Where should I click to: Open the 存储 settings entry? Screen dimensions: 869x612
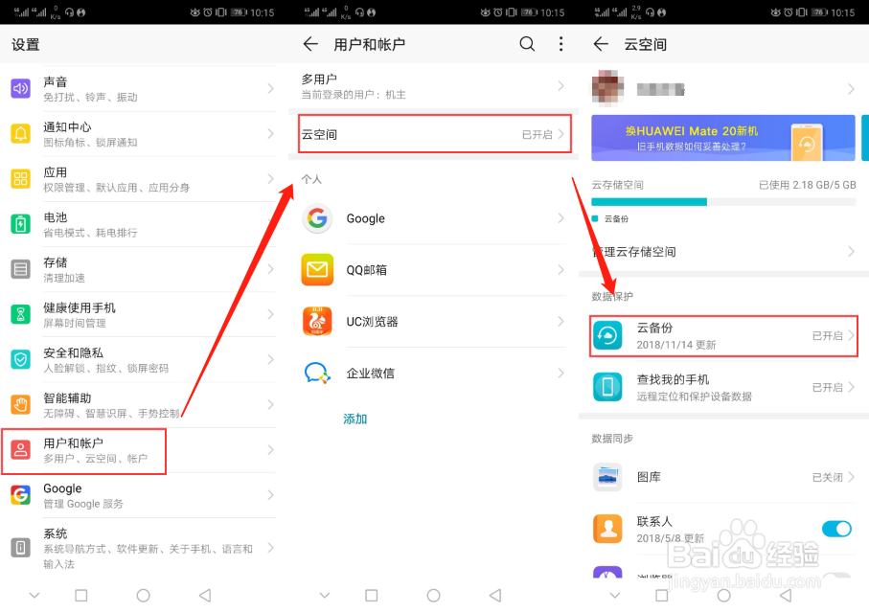tap(139, 269)
